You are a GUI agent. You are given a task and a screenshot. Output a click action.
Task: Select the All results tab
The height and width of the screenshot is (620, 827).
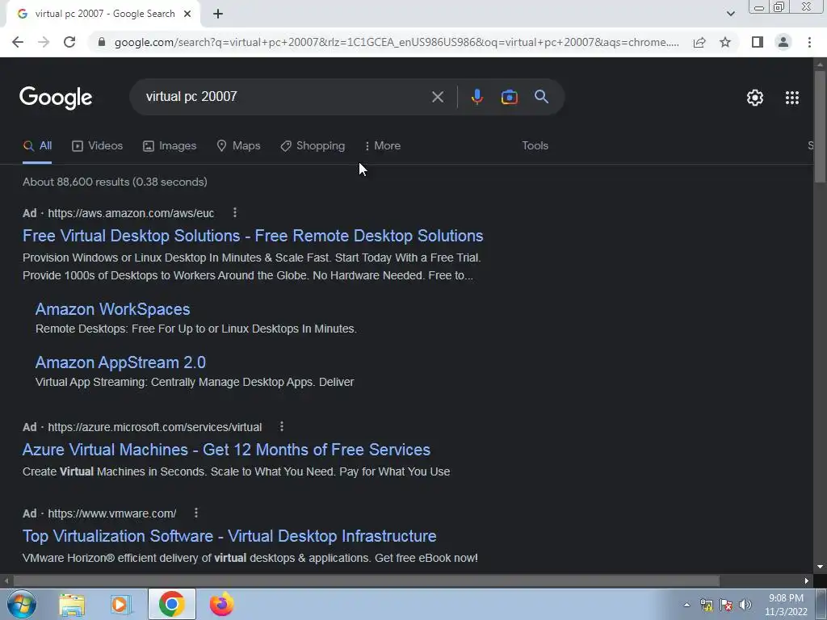37,145
